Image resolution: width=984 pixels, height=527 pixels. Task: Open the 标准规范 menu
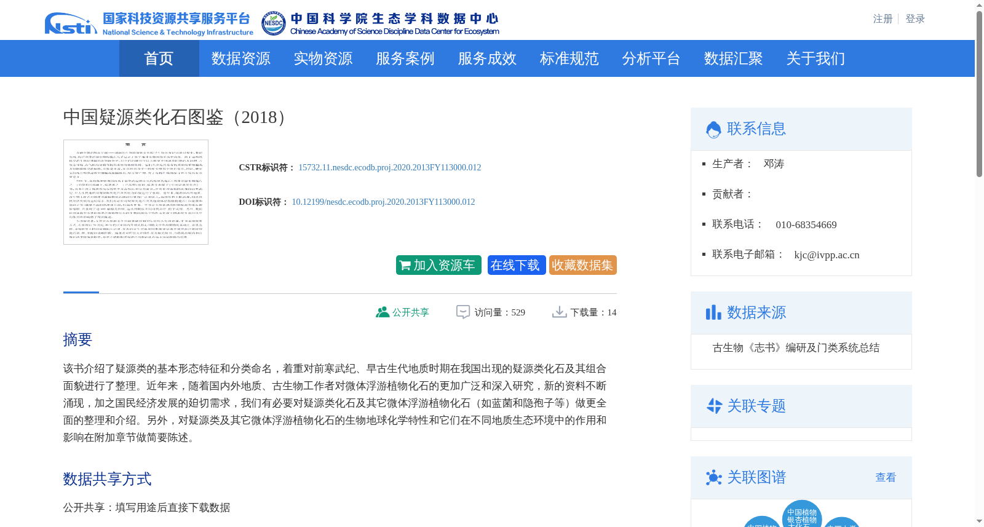pyautogui.click(x=569, y=58)
